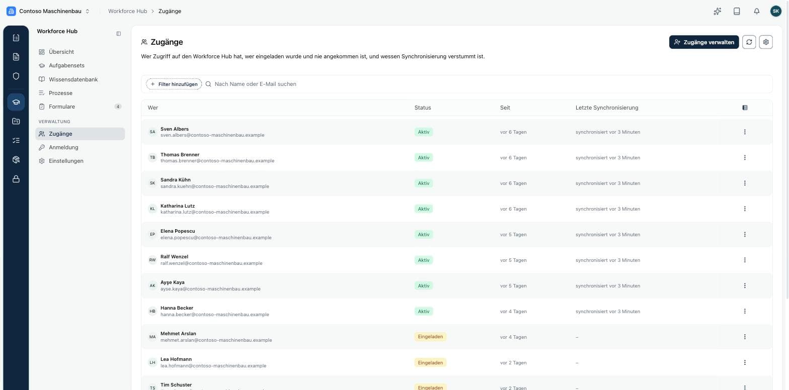The image size is (789, 390).
Task: Open the checklist form icon in dark rail
Action: click(16, 38)
